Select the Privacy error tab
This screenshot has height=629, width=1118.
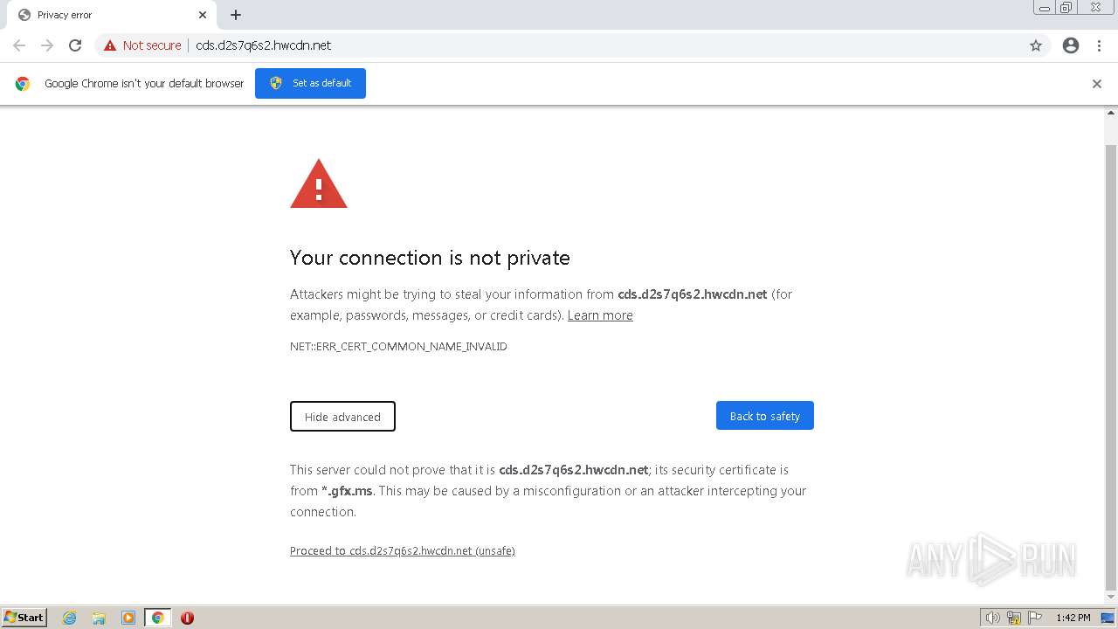point(105,15)
